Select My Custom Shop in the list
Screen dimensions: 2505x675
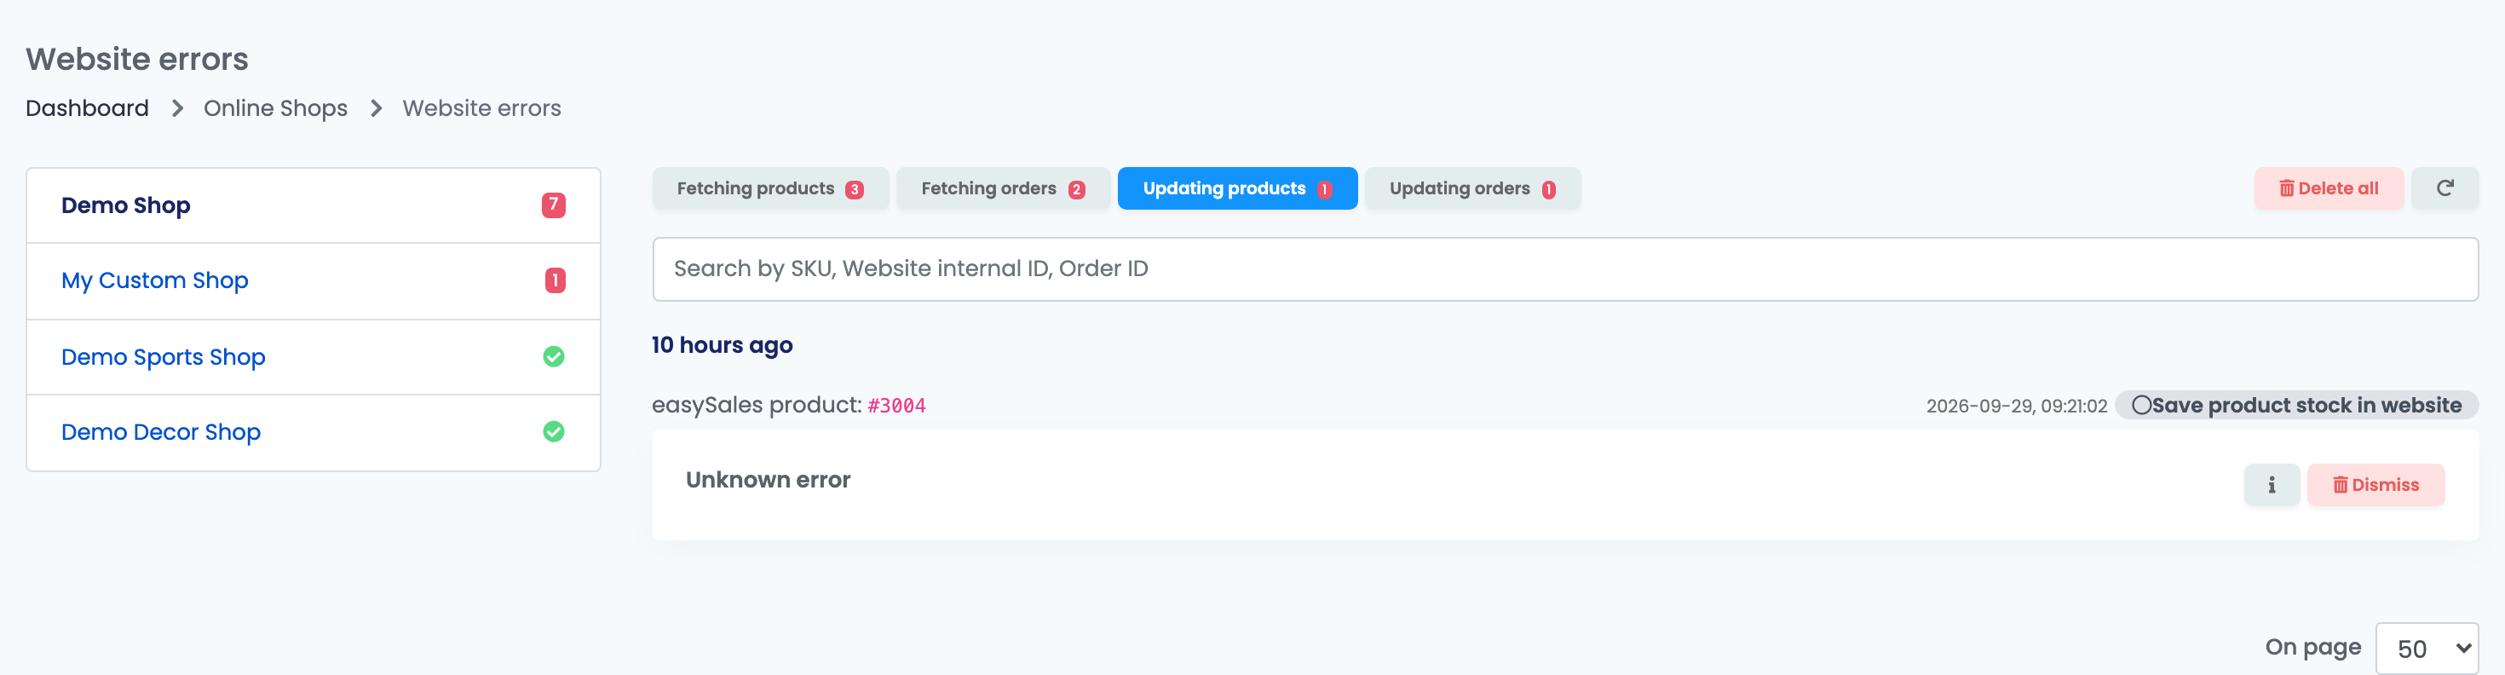coord(314,280)
